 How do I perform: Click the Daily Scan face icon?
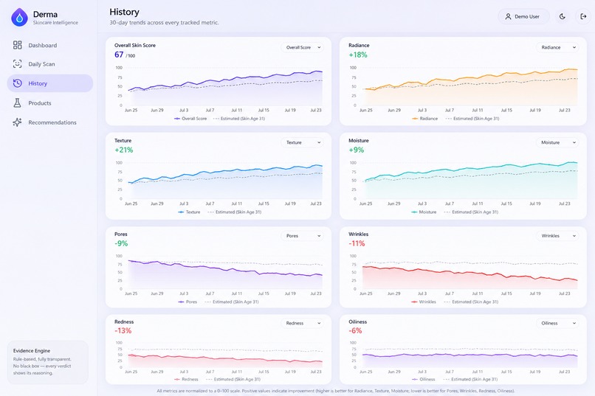(18, 63)
